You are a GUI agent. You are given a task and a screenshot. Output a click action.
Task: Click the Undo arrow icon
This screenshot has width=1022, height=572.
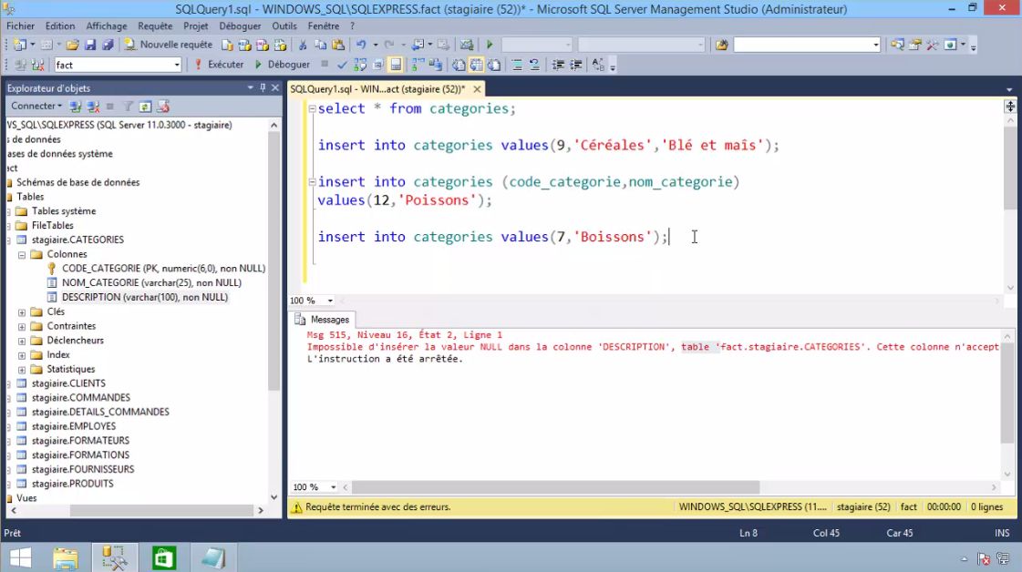(x=361, y=45)
